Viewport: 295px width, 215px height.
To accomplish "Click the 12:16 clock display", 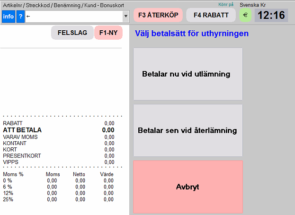I will point(271,15).
